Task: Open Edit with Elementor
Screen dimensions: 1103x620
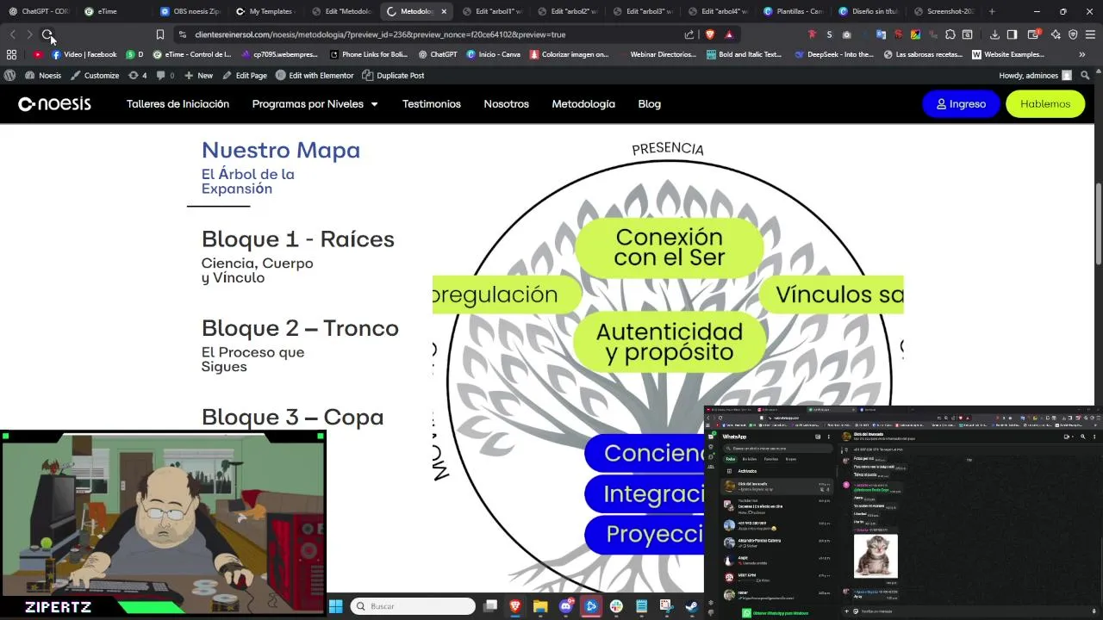Action: 315,75
